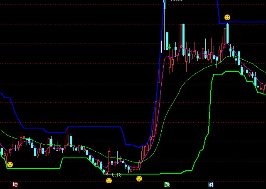Click the 6.18 low price label

click(x=116, y=175)
